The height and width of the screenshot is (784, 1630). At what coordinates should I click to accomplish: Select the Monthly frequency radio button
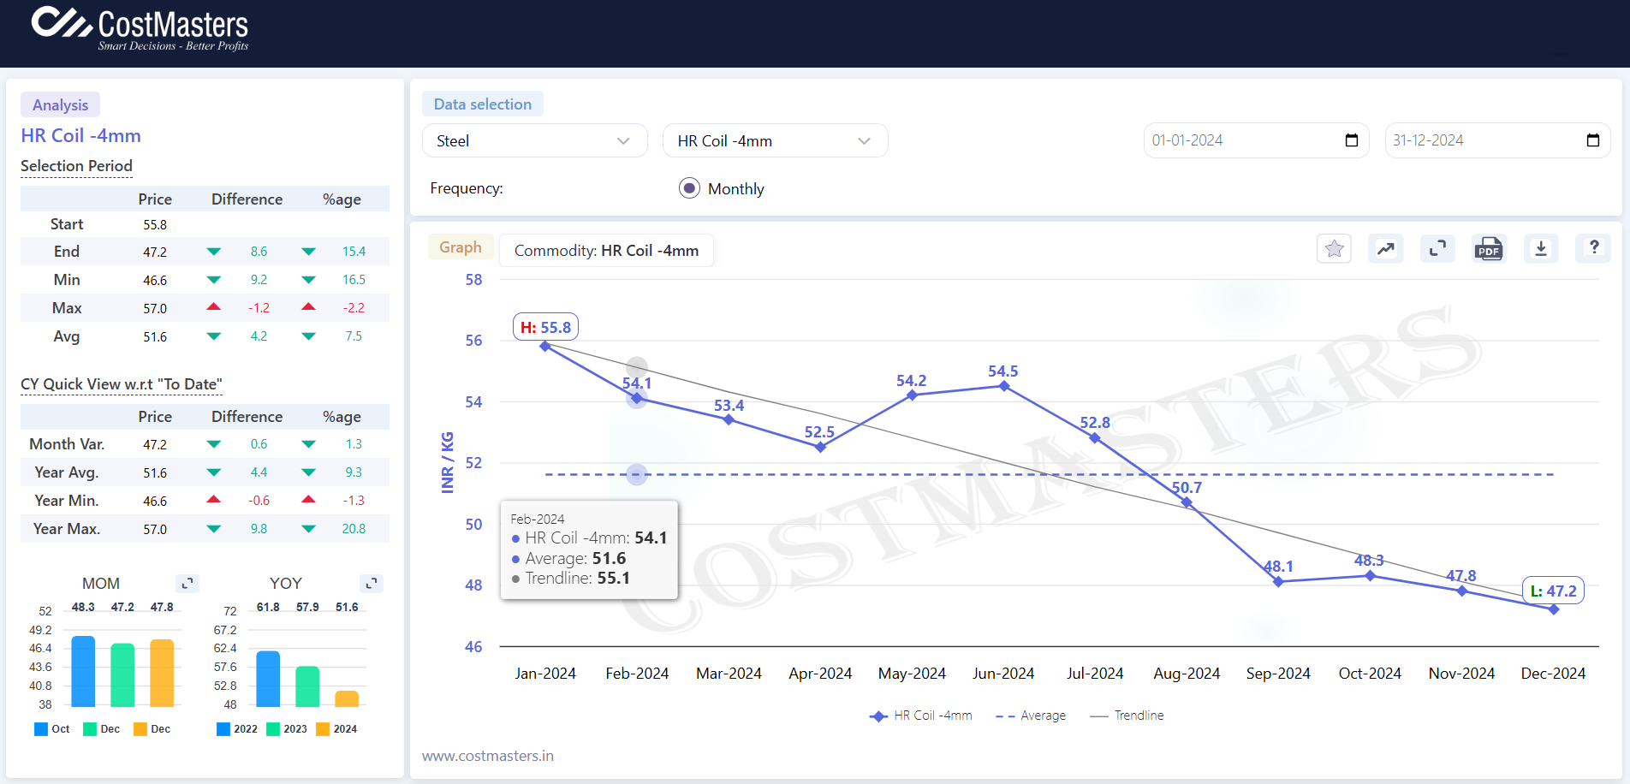point(689,188)
